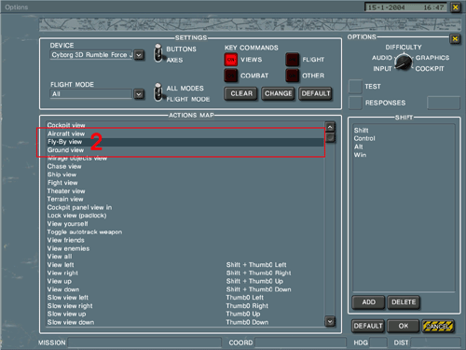Select 'Control' modifier in the SHIFT list
The image size is (466, 350).
tap(364, 138)
